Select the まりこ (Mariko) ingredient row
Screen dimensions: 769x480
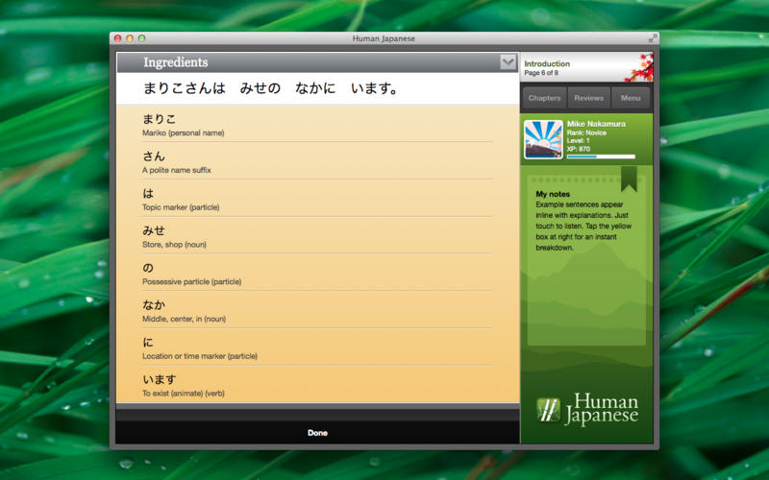coord(317,125)
